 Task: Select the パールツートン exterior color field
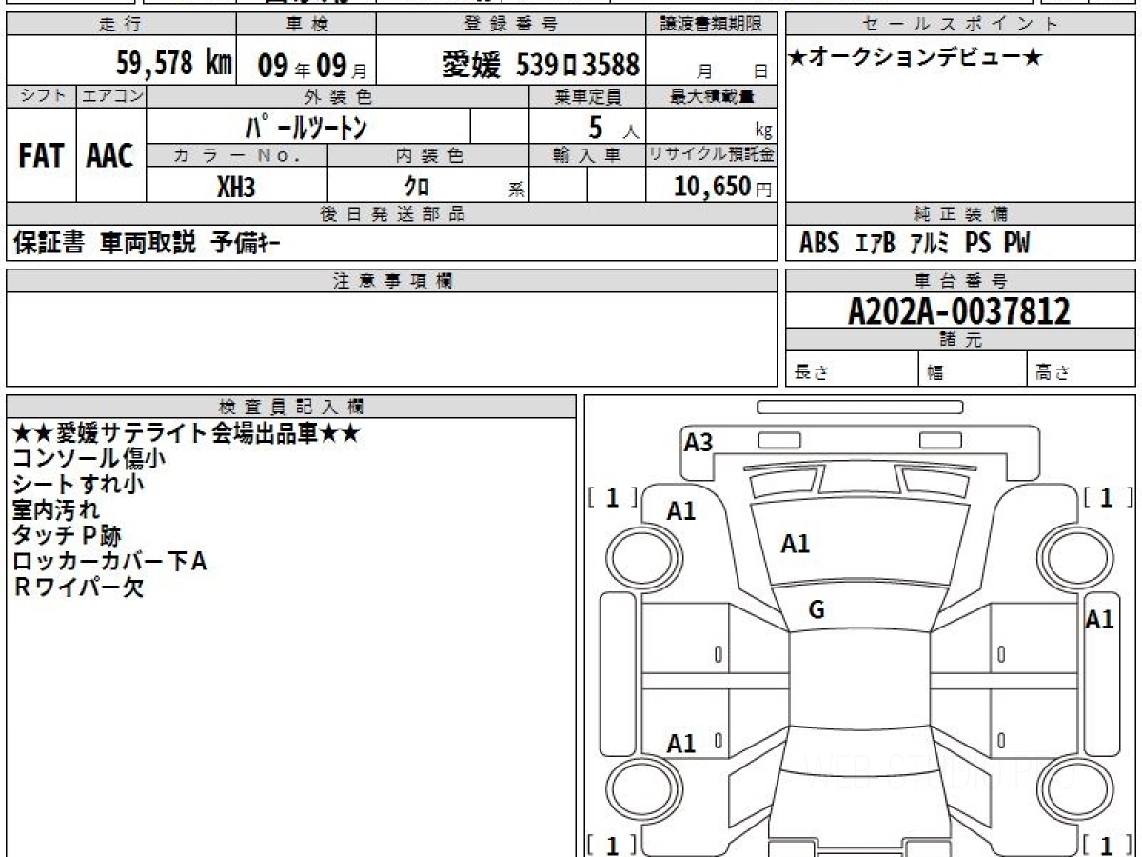[307, 127]
